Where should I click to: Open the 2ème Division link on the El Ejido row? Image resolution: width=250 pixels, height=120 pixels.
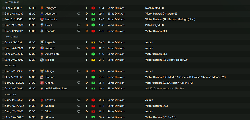[x=116, y=60]
